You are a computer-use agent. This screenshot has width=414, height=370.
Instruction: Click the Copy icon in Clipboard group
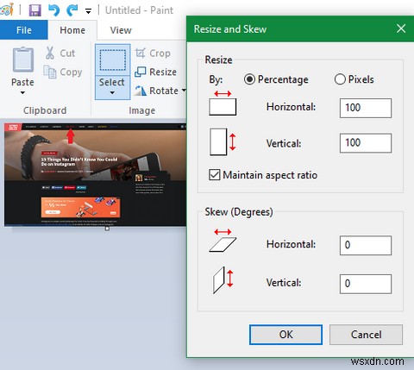pyautogui.click(x=50, y=72)
